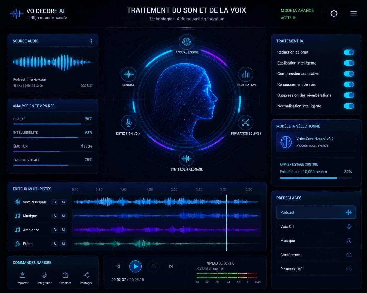Screen dimensions: 367x293
Task: Click the Phartager share icon
Action: point(86,275)
